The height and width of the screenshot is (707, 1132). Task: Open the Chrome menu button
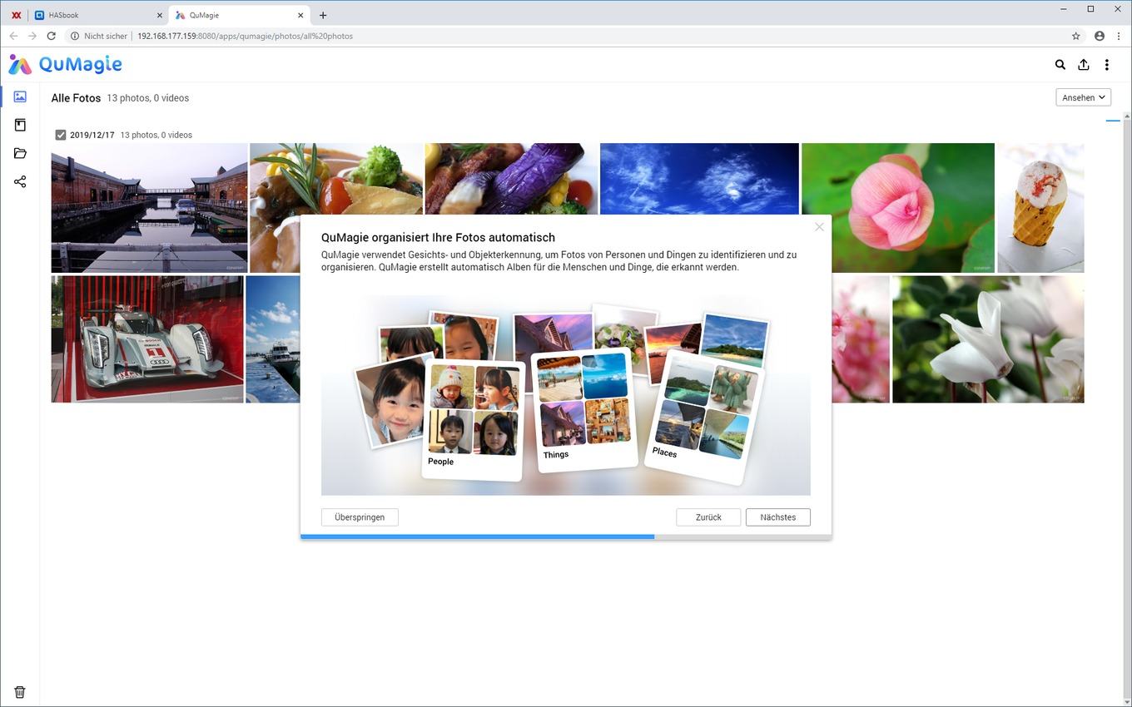(1118, 36)
